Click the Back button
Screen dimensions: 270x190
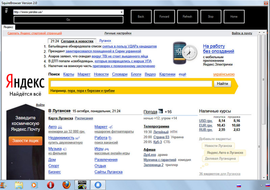[x=141, y=17]
